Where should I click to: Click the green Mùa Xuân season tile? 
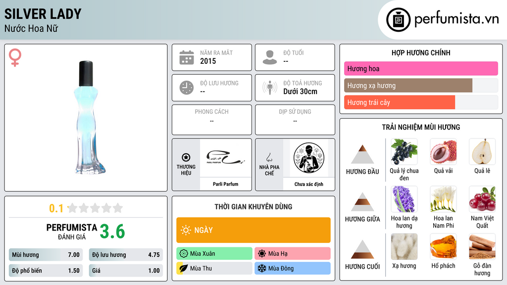tap(214, 253)
